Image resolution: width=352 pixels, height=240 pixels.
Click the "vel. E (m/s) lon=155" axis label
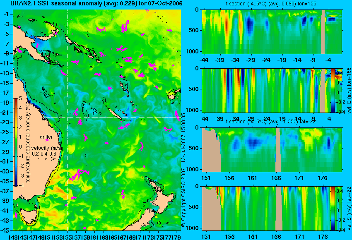click(x=349, y=90)
